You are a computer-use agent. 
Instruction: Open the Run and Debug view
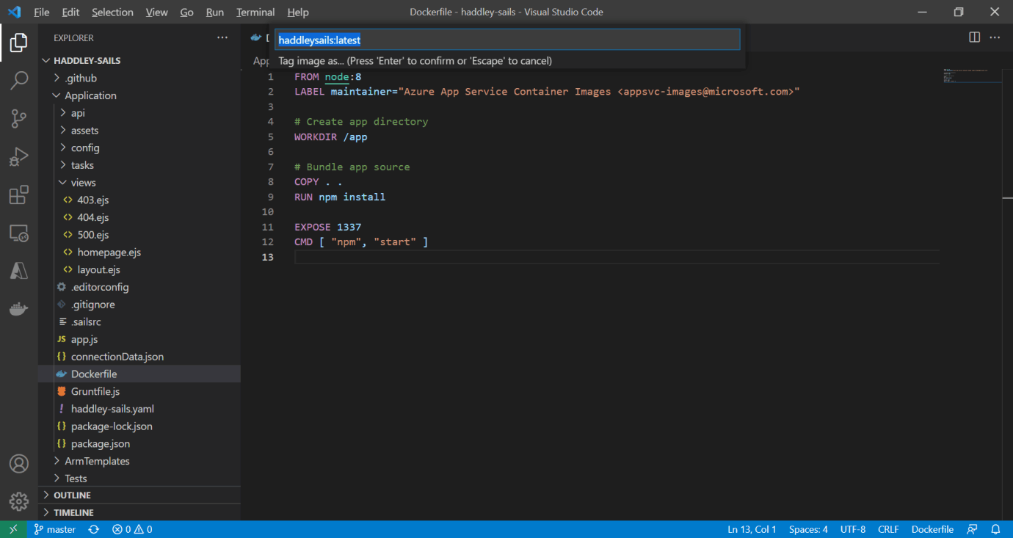19,156
